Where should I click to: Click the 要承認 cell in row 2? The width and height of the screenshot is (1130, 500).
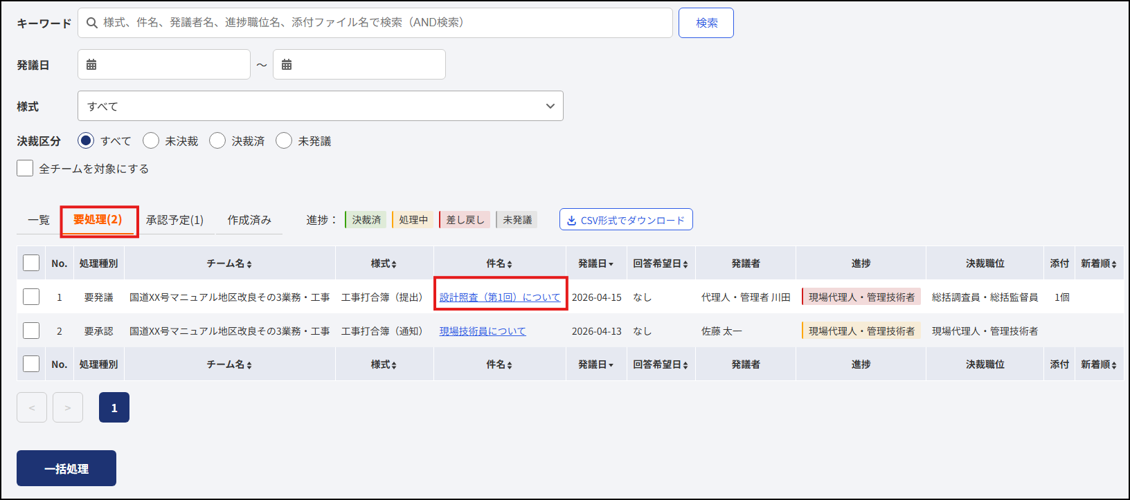click(x=98, y=331)
